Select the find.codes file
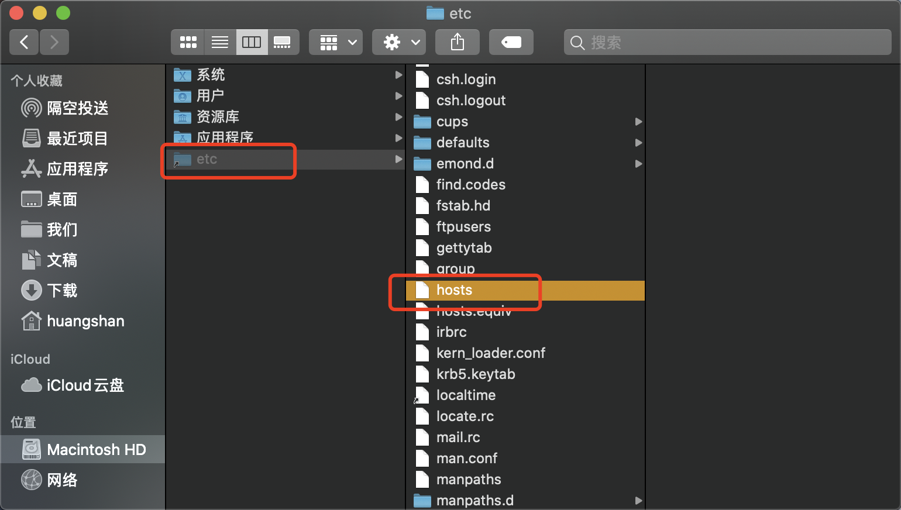Image resolution: width=901 pixels, height=510 pixels. point(525,185)
